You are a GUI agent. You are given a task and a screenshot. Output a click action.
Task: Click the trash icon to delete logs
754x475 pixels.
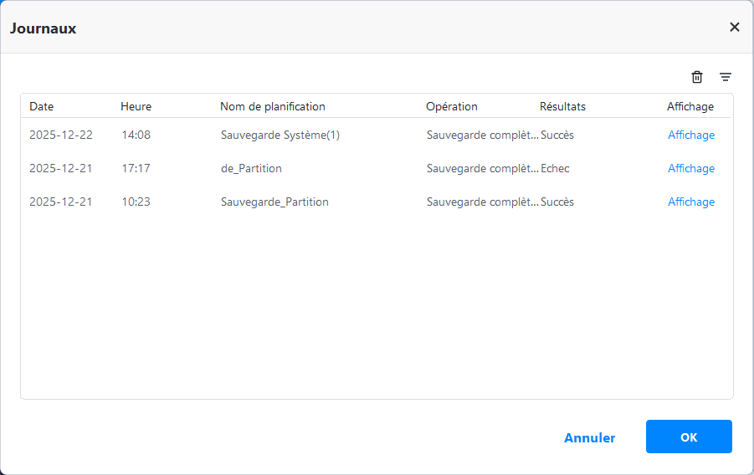coord(697,77)
